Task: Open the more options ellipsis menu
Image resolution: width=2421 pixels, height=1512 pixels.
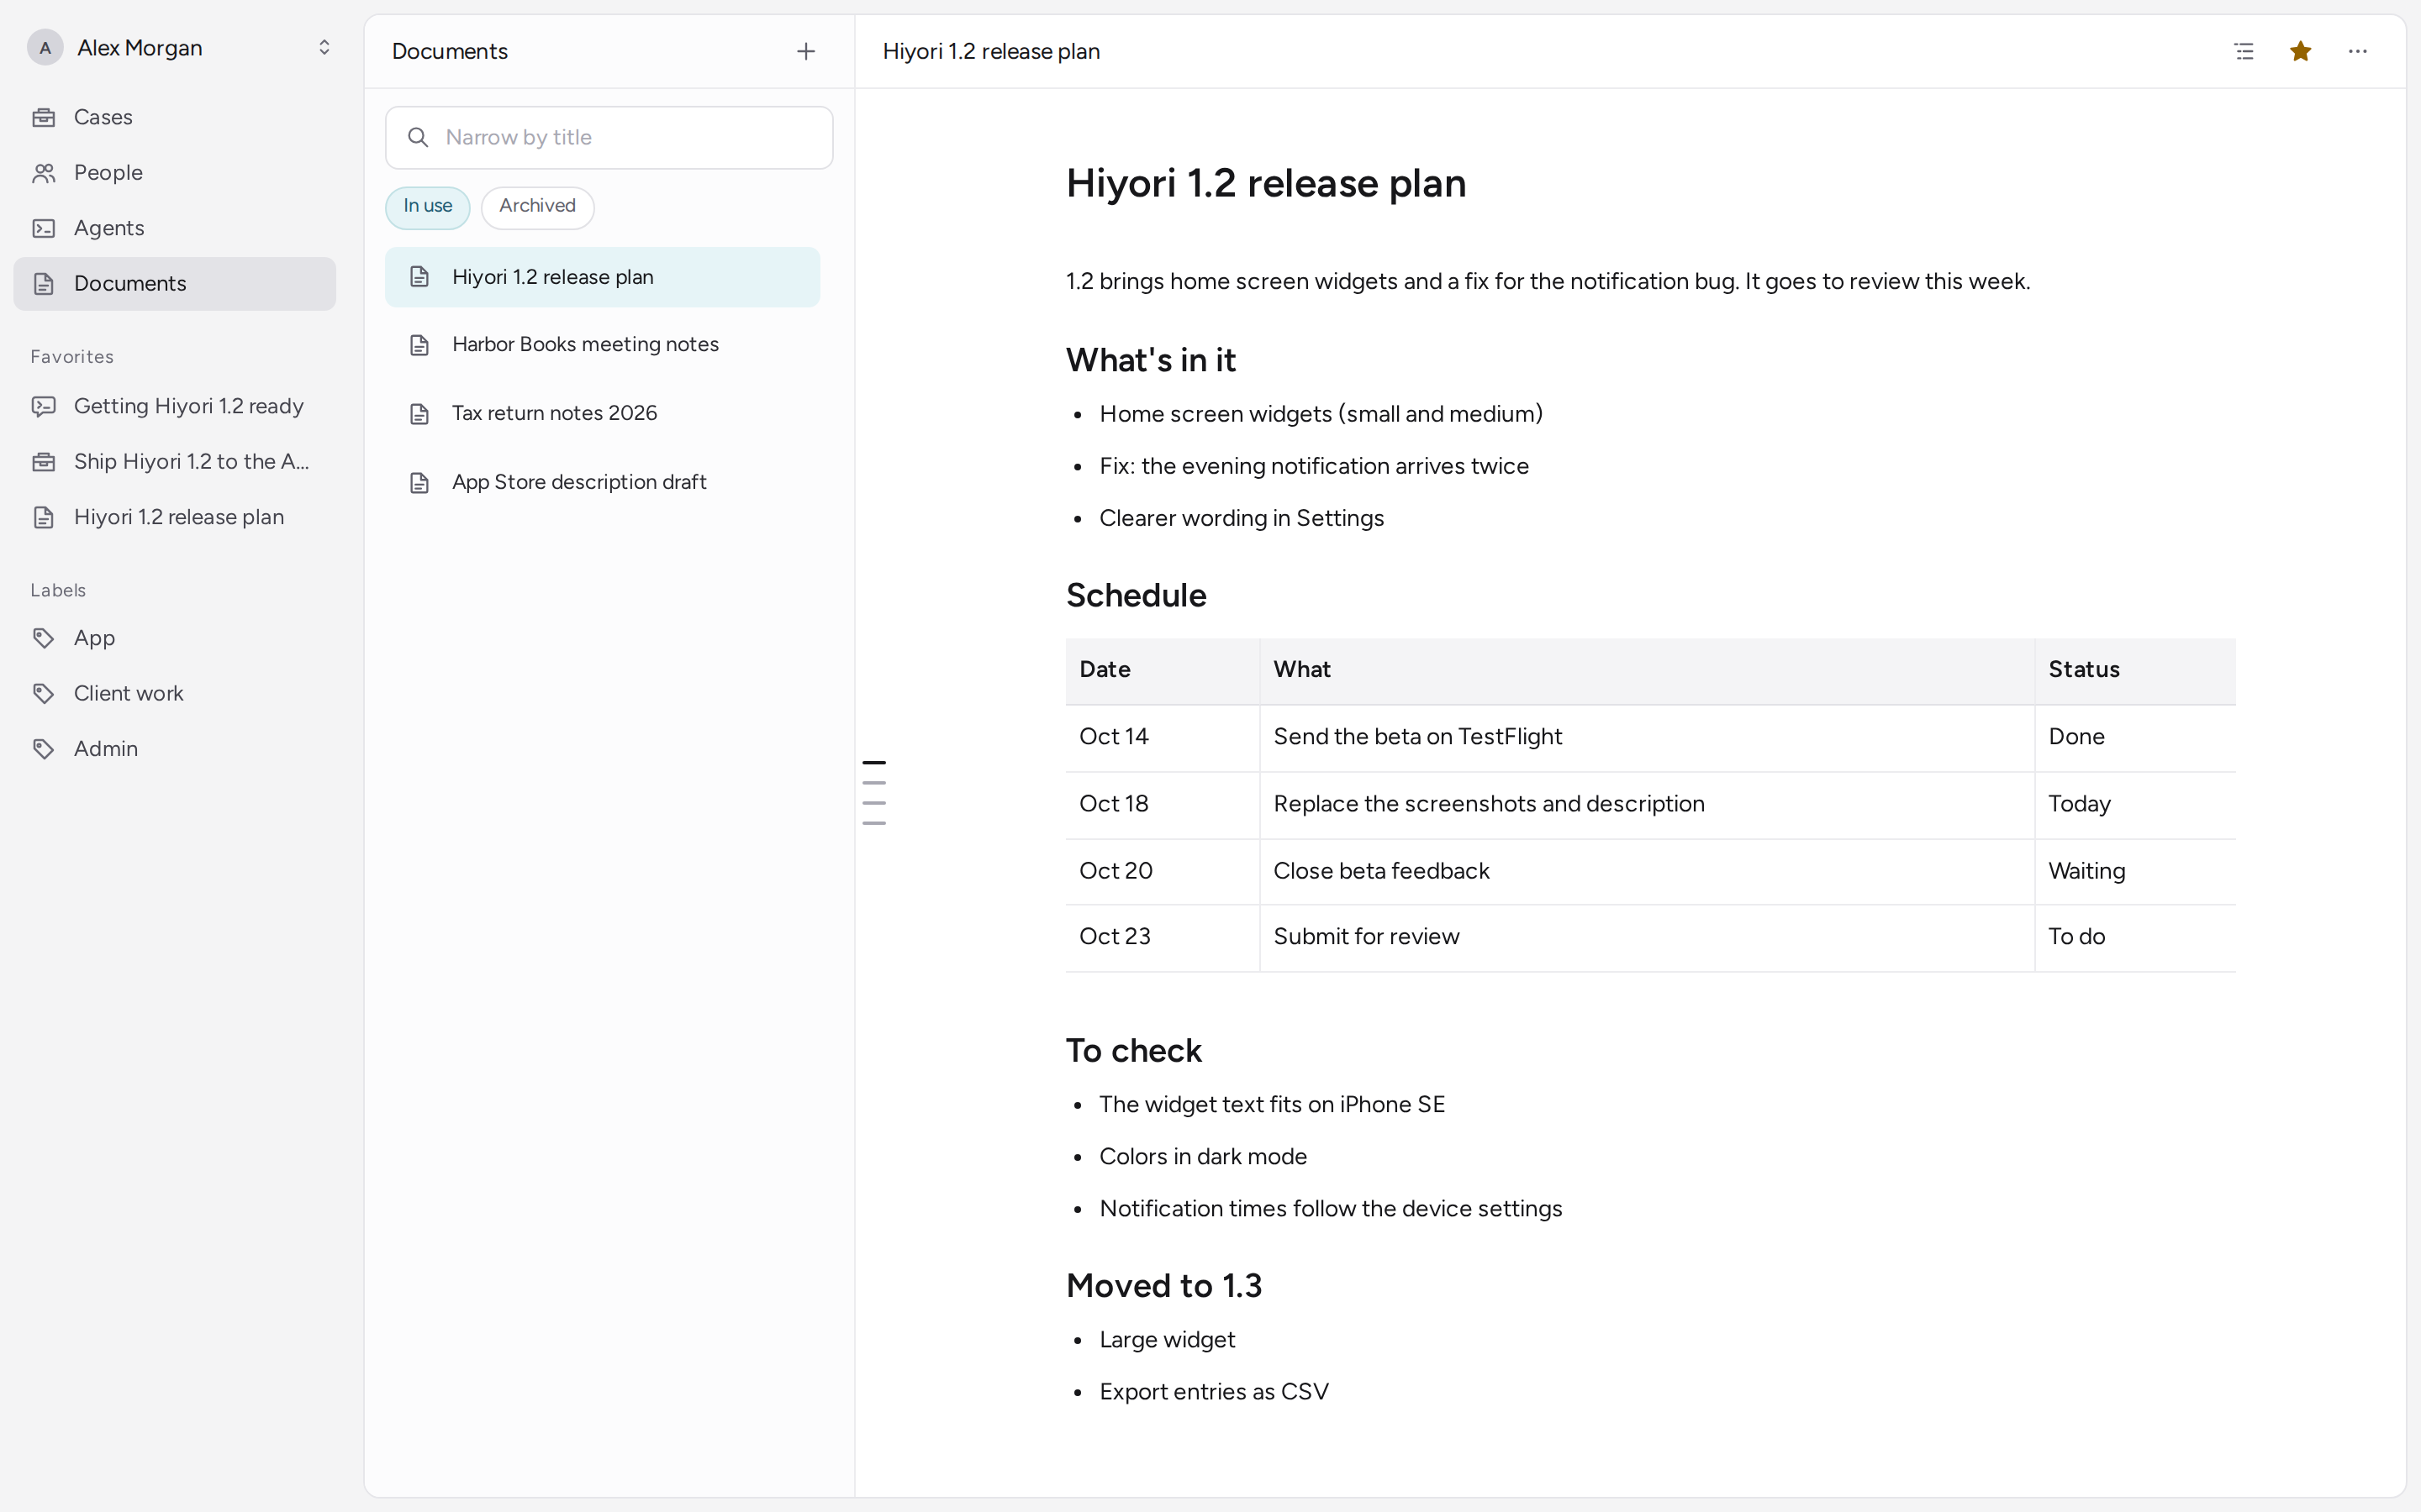Action: pyautogui.click(x=2357, y=51)
